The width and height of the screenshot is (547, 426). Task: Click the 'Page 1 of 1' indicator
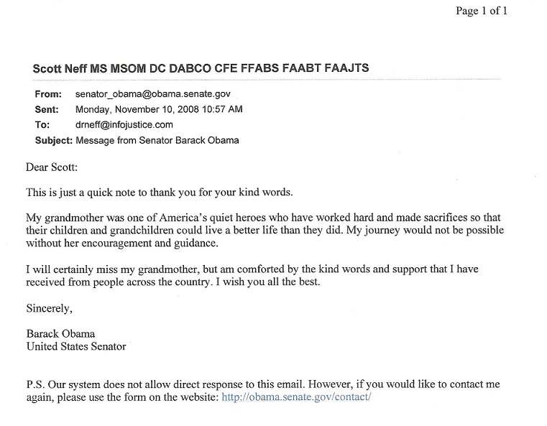click(x=482, y=11)
